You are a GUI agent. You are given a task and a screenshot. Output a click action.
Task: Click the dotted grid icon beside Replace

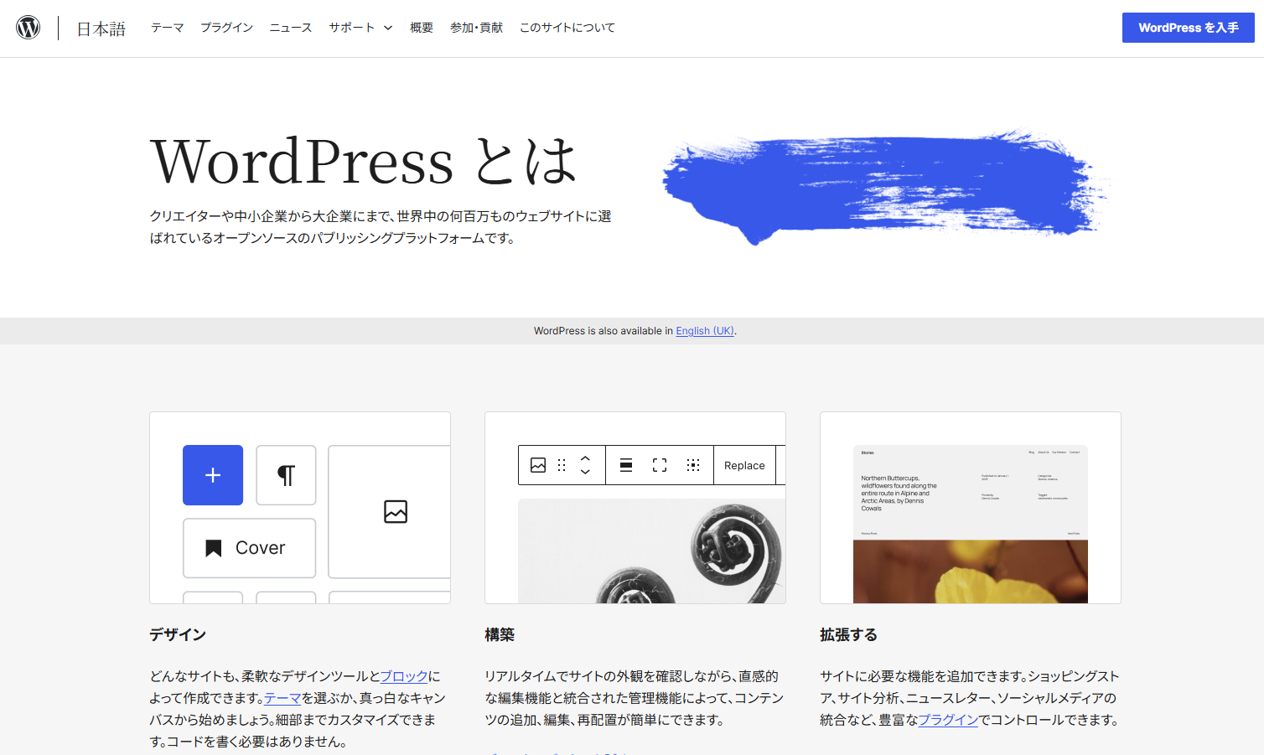point(692,465)
